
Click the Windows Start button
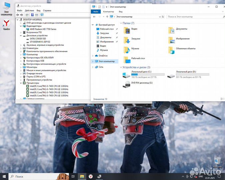coord(4,176)
